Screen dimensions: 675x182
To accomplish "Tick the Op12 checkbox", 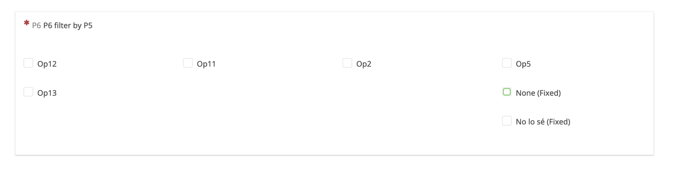I will tap(28, 63).
